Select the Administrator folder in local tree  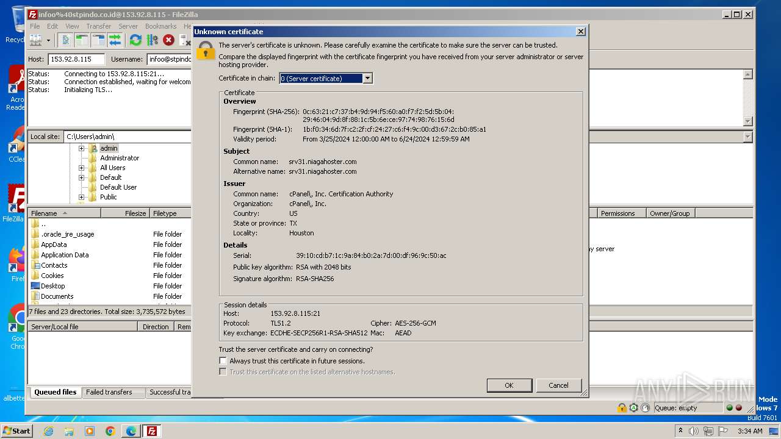pos(120,158)
